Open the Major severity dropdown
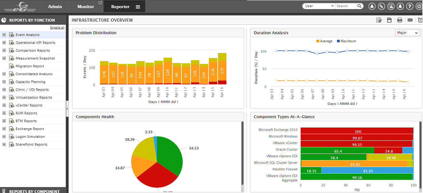 coord(407,33)
